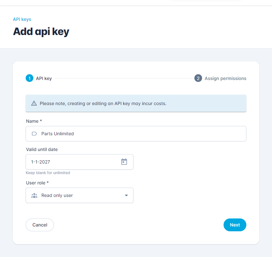
Task: Focus the Name field containing Parts Unlimited
Action: 136,134
